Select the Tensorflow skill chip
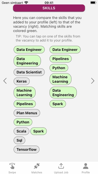This screenshot has width=98, height=174. click(x=26, y=149)
